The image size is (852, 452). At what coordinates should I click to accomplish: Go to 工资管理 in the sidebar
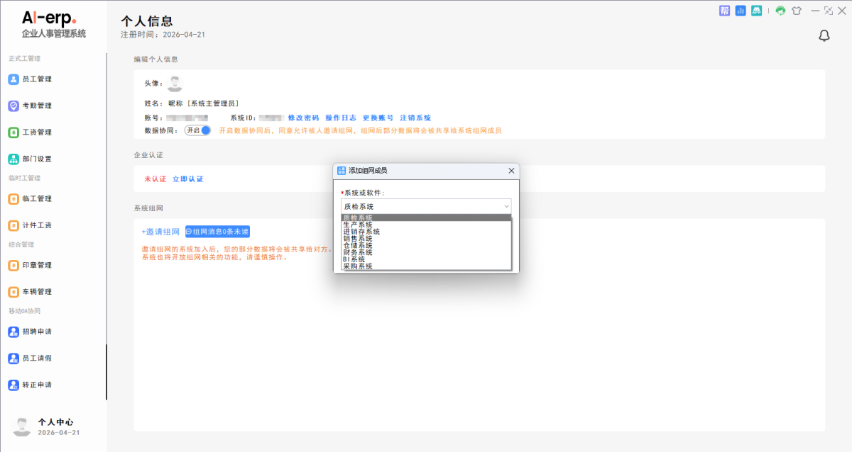tap(37, 132)
